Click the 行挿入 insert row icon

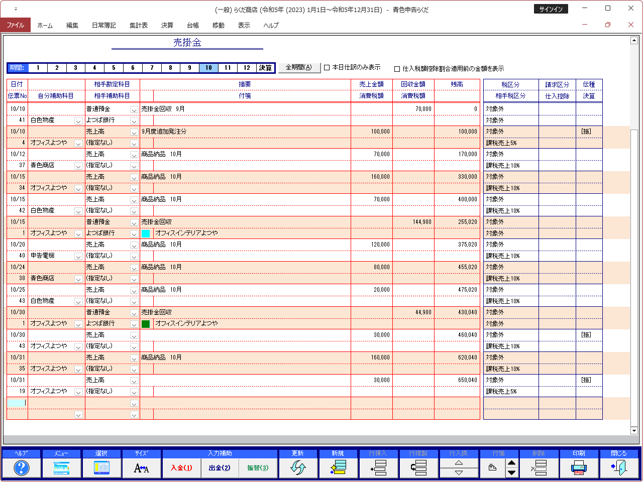click(378, 468)
